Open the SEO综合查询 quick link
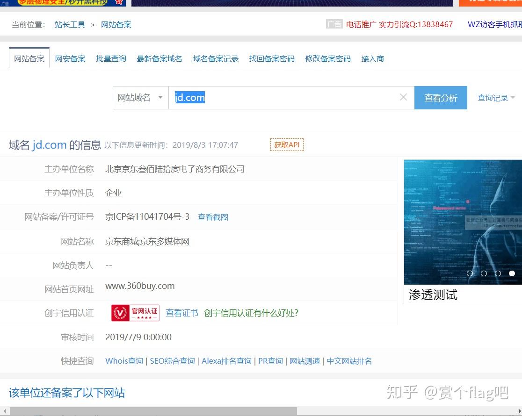Image resolution: width=522 pixels, height=416 pixels. click(x=172, y=361)
